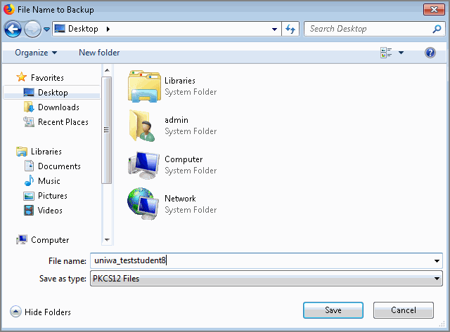Screen dimensions: 450x332
Task: Click the Favorites star icon
Action: tap(22, 77)
